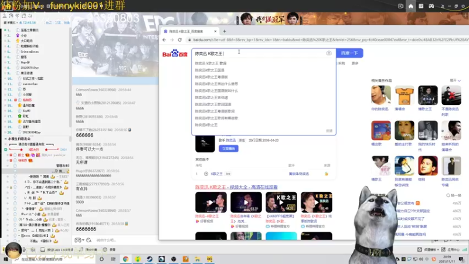The image size is (469, 264).
Task: Click the camera image-search icon in search box
Action: point(329,53)
